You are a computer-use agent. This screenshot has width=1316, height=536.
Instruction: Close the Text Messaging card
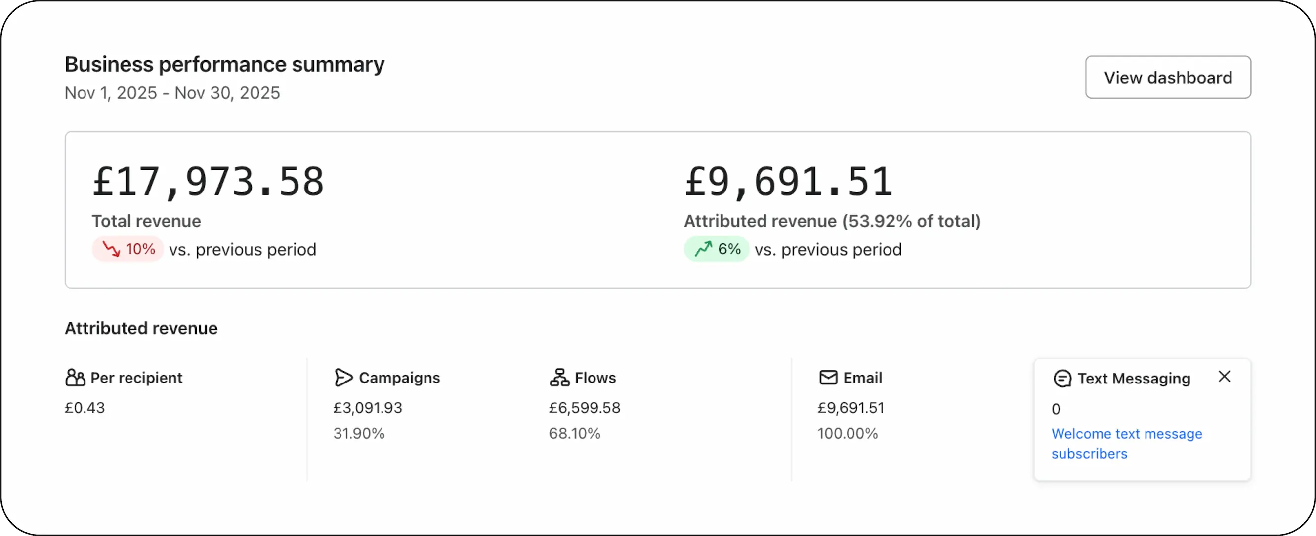1224,377
